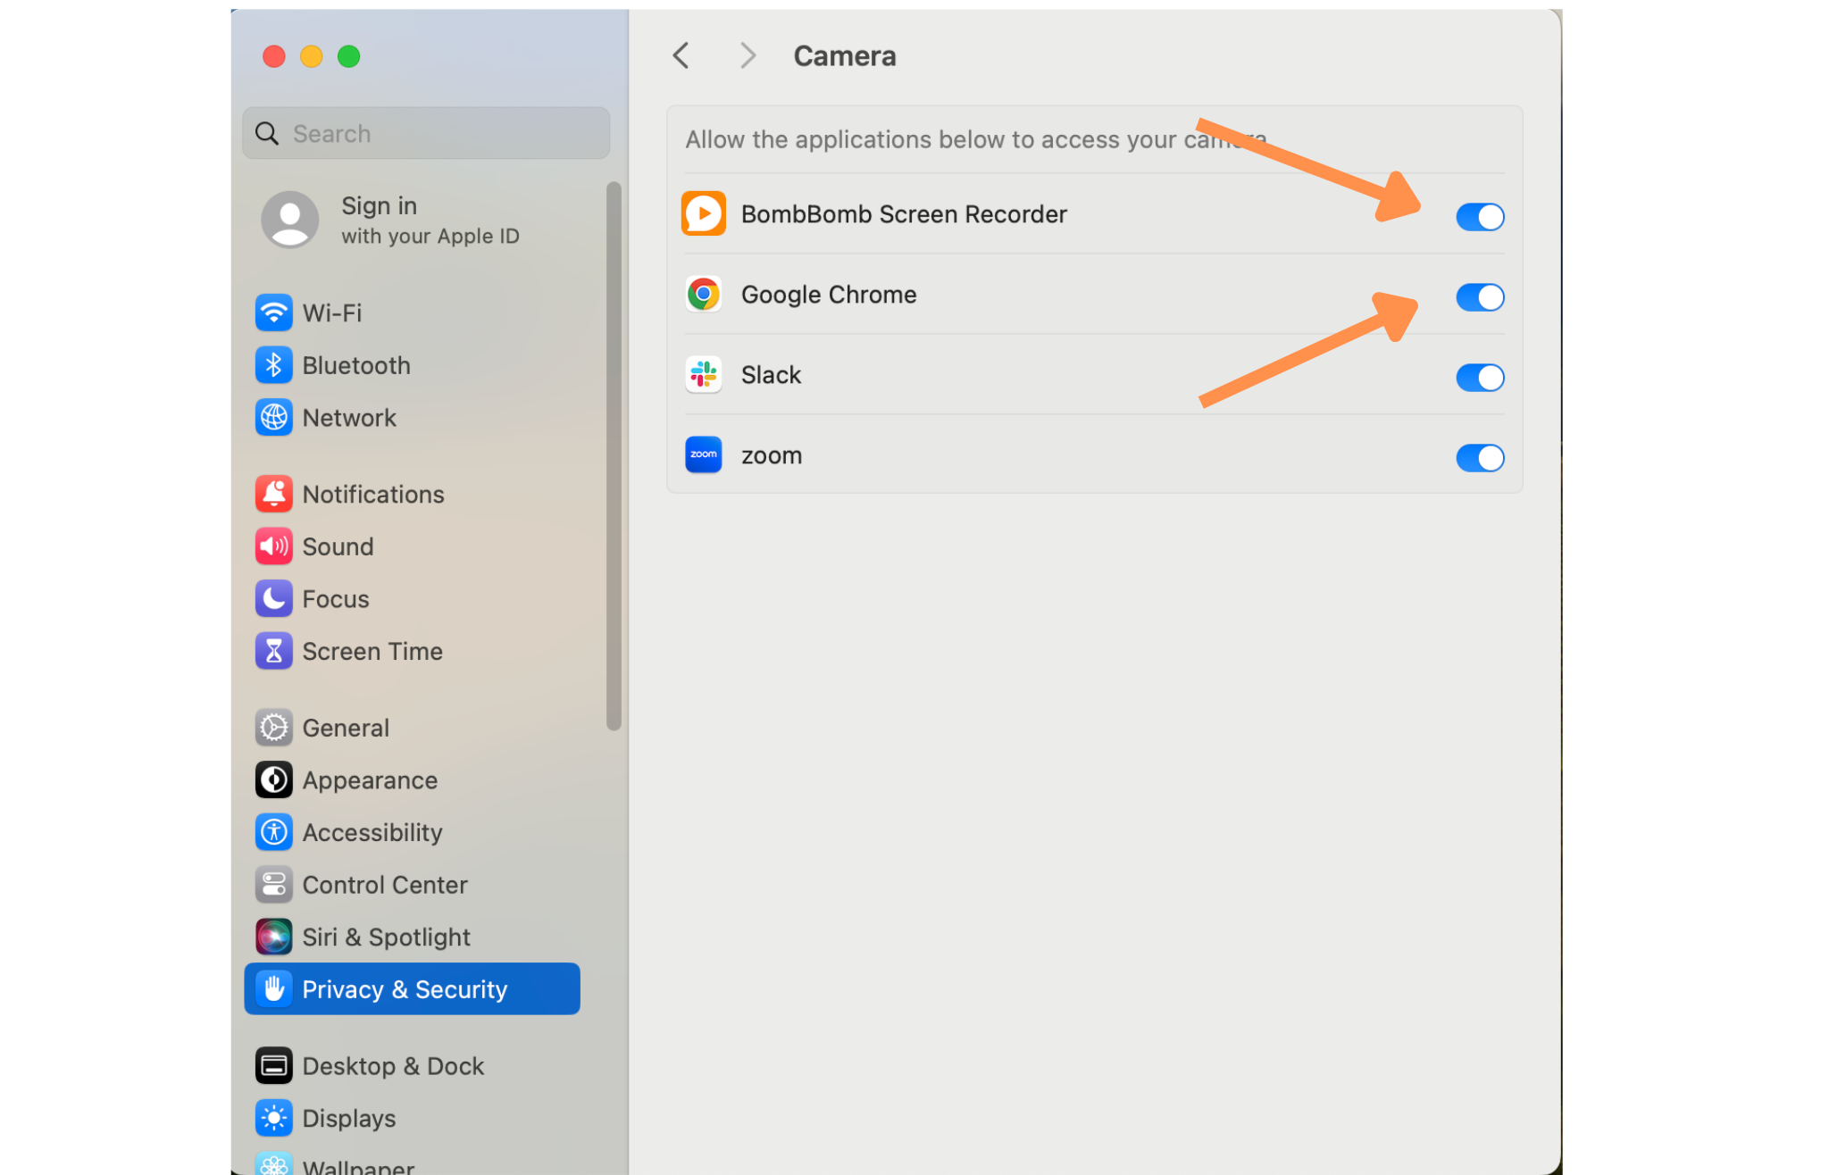This screenshot has width=1829, height=1175.
Task: Click the Bluetooth sidebar icon
Action: tap(273, 365)
